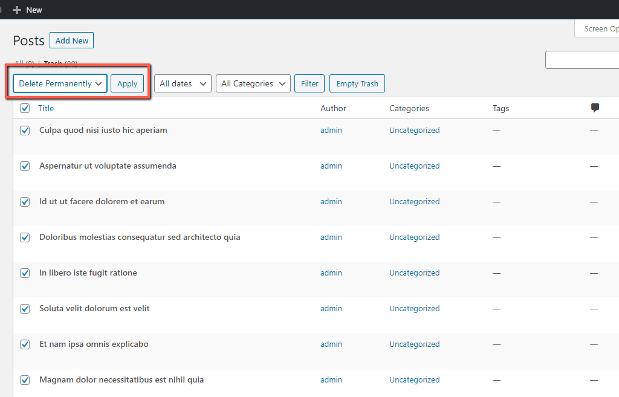Uncheck the Soluta velit dolorum post
The width and height of the screenshot is (619, 397).
[x=25, y=309]
